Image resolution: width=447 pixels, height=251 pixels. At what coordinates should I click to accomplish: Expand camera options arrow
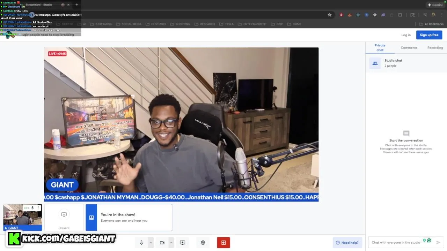pyautogui.click(x=171, y=243)
